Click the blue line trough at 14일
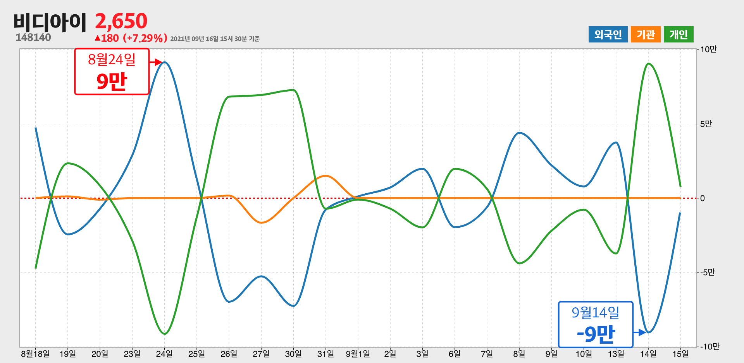744x363 pixels. pyautogui.click(x=648, y=332)
